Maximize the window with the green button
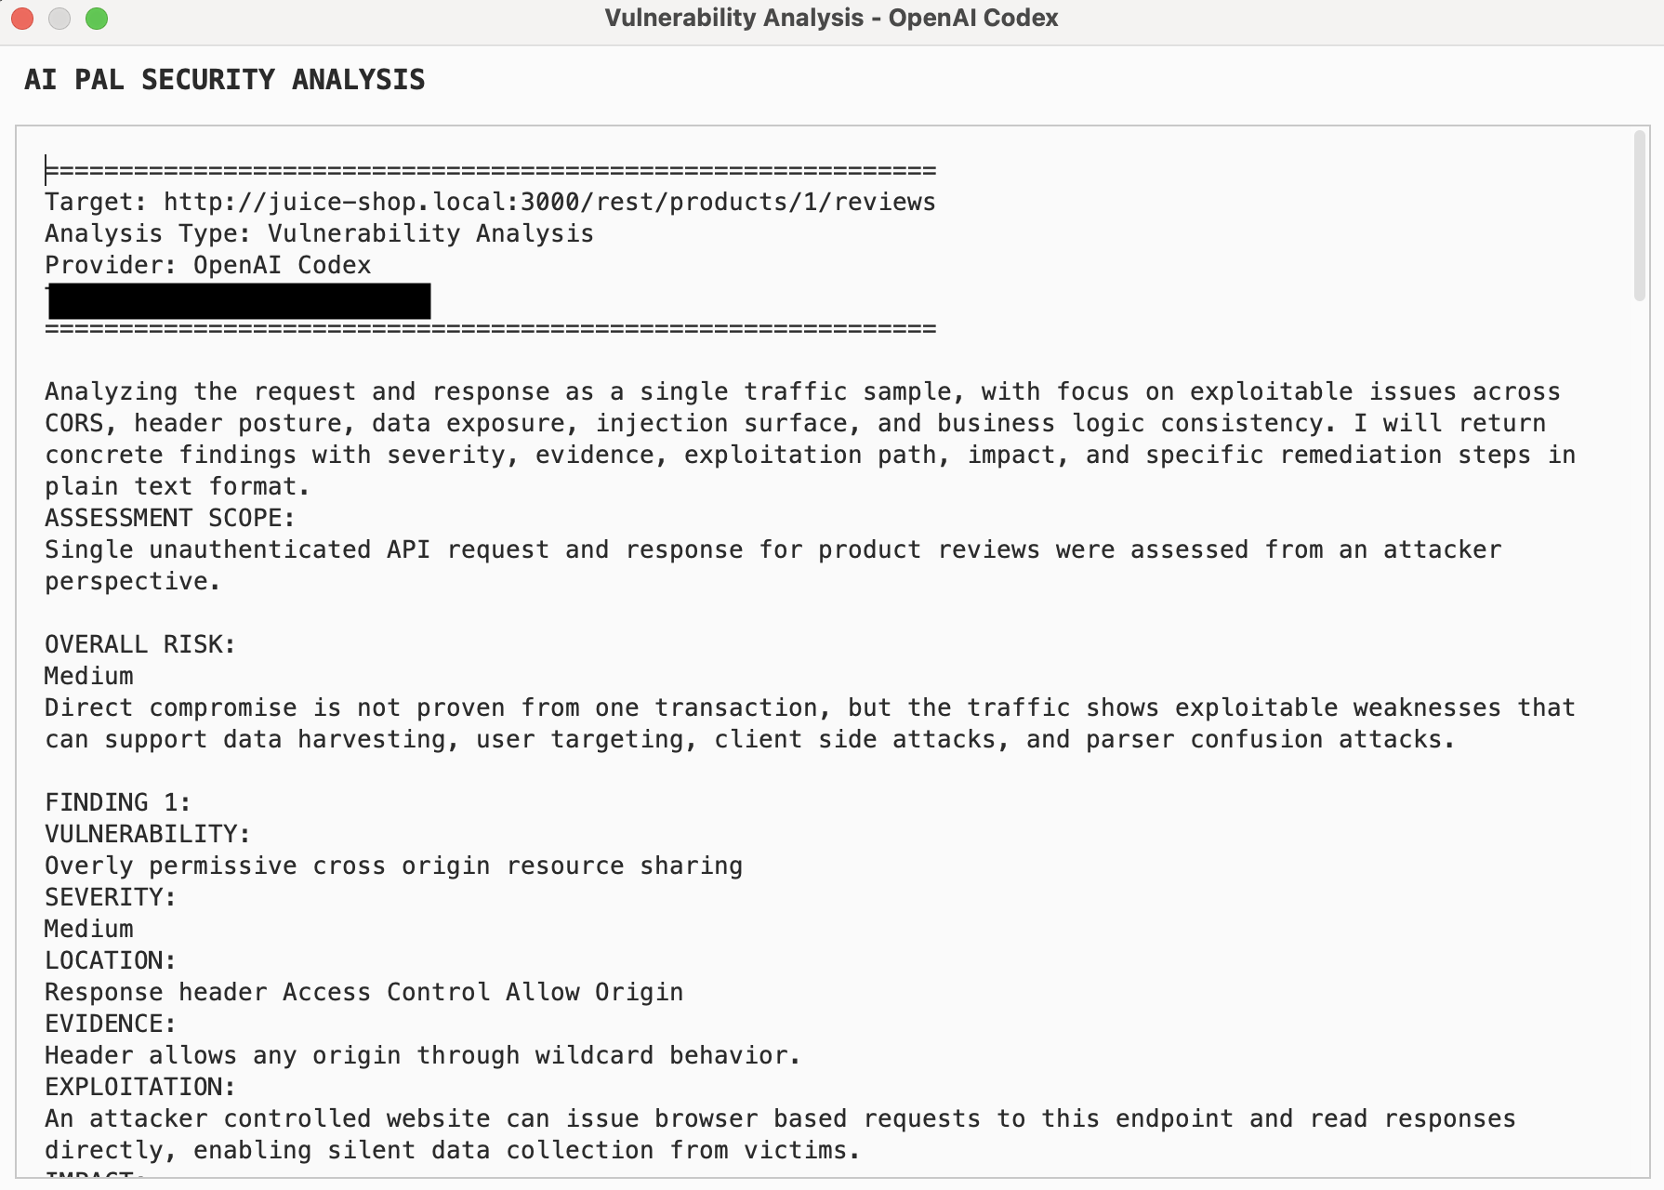The height and width of the screenshot is (1190, 1664). [97, 19]
